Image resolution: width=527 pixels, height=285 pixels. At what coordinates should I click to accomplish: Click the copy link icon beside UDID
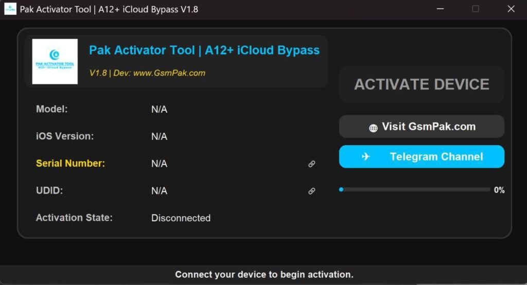311,191
